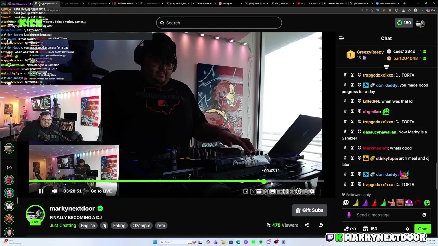The image size is (438, 246).
Task: Expand the gifter leaderboard chevron
Action: click(x=386, y=67)
